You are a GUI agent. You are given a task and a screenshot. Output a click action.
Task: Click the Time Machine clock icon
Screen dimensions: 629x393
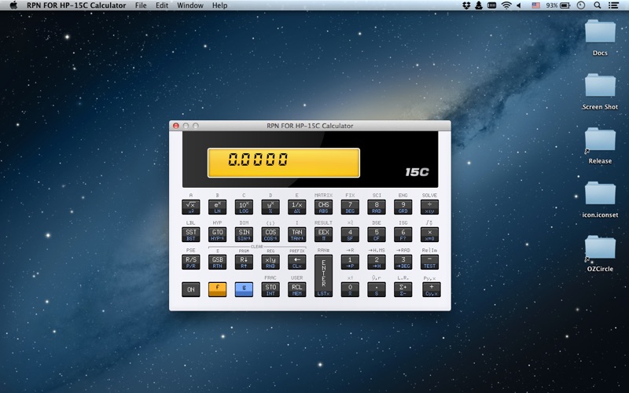coord(580,6)
